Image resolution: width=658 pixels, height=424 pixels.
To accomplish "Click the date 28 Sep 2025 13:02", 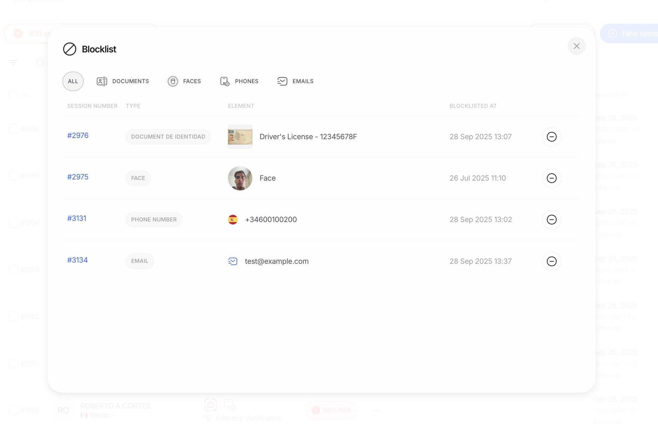I will (481, 220).
